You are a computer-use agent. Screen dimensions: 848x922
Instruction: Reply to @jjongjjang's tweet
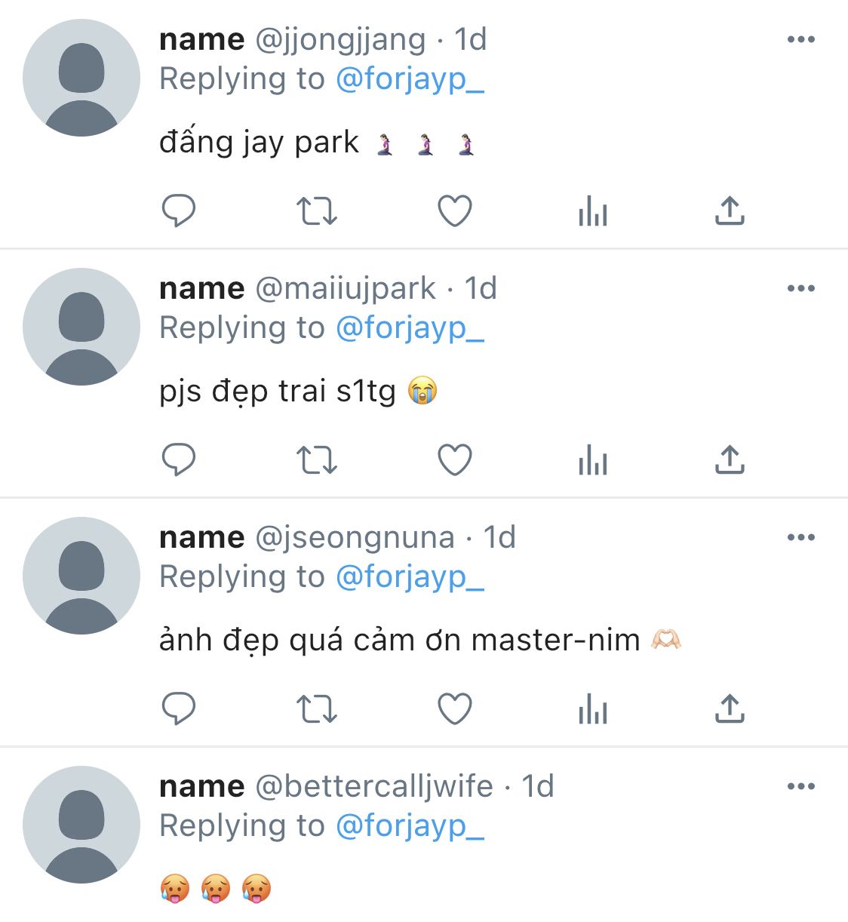(179, 211)
